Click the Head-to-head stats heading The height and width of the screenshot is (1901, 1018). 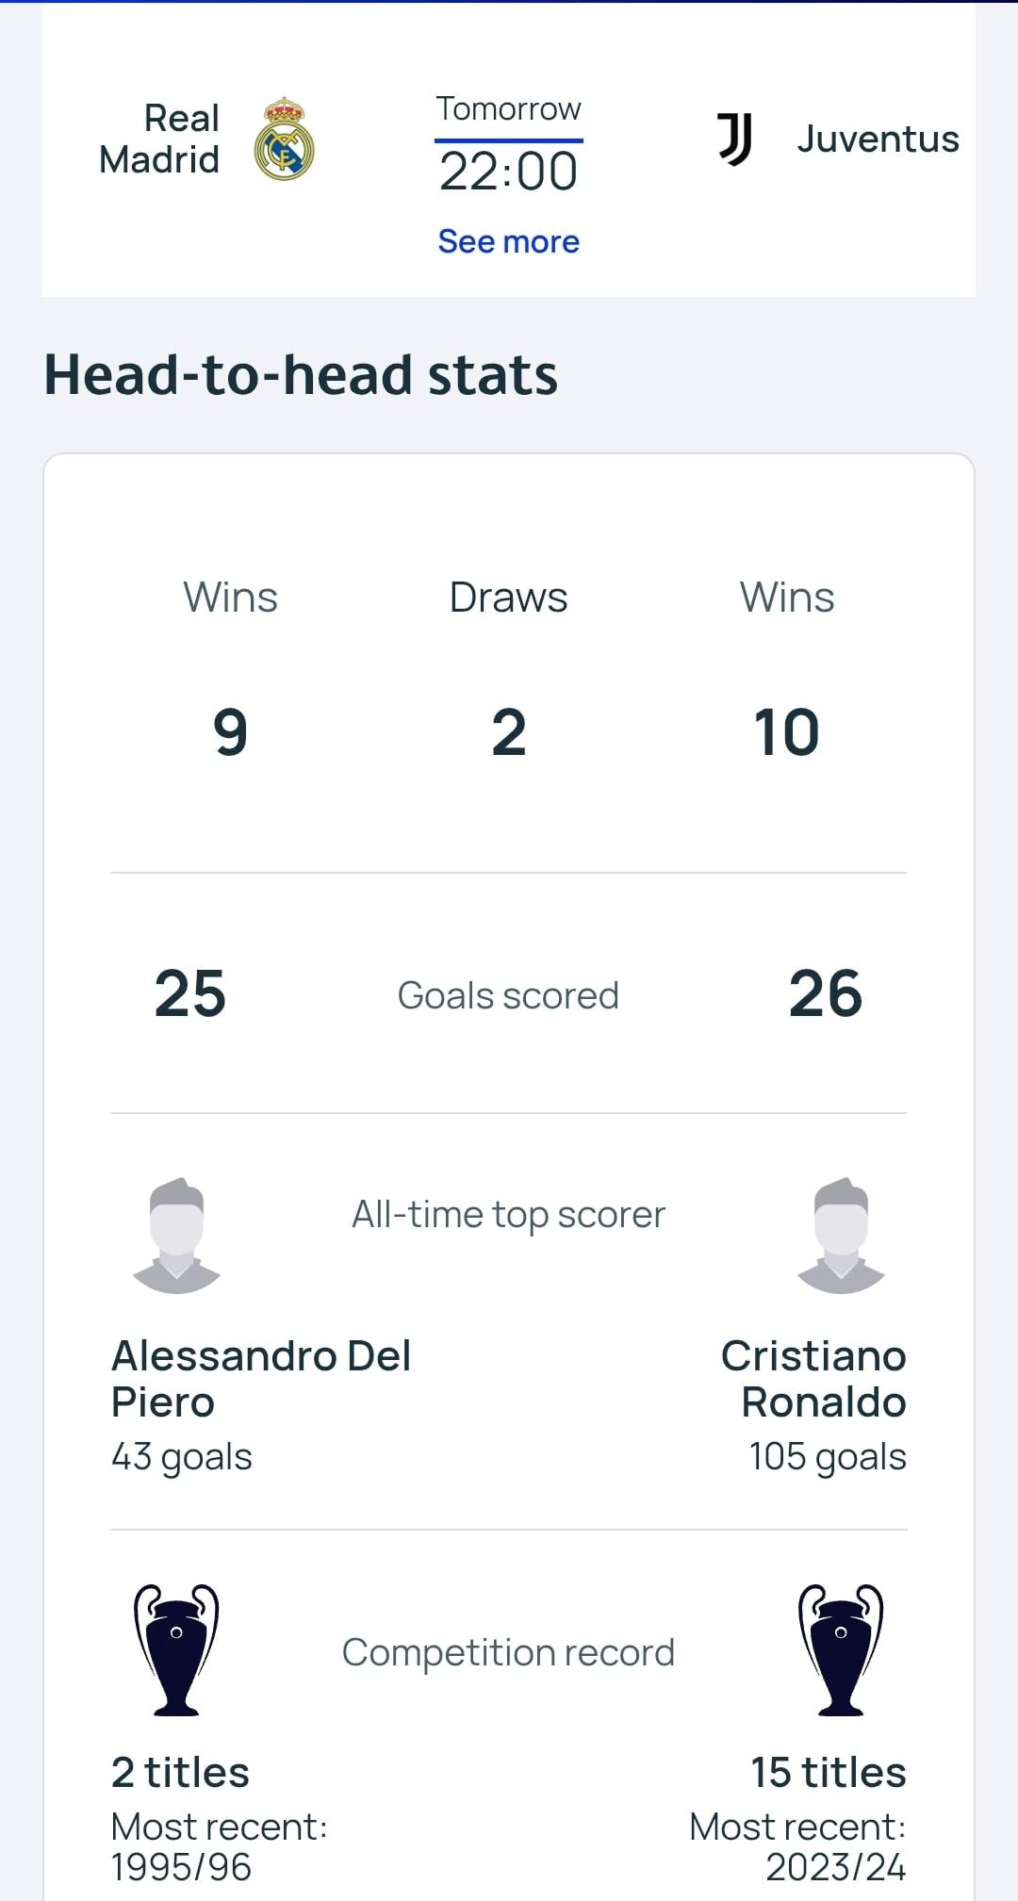301,375
